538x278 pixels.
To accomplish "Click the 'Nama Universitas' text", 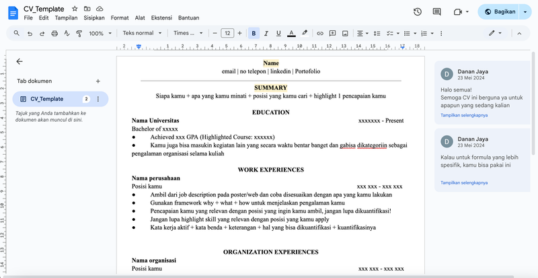I will [155, 120].
